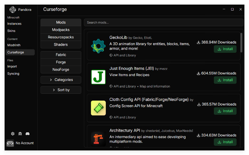Toggle the Forge loader filter

[x=61, y=62]
